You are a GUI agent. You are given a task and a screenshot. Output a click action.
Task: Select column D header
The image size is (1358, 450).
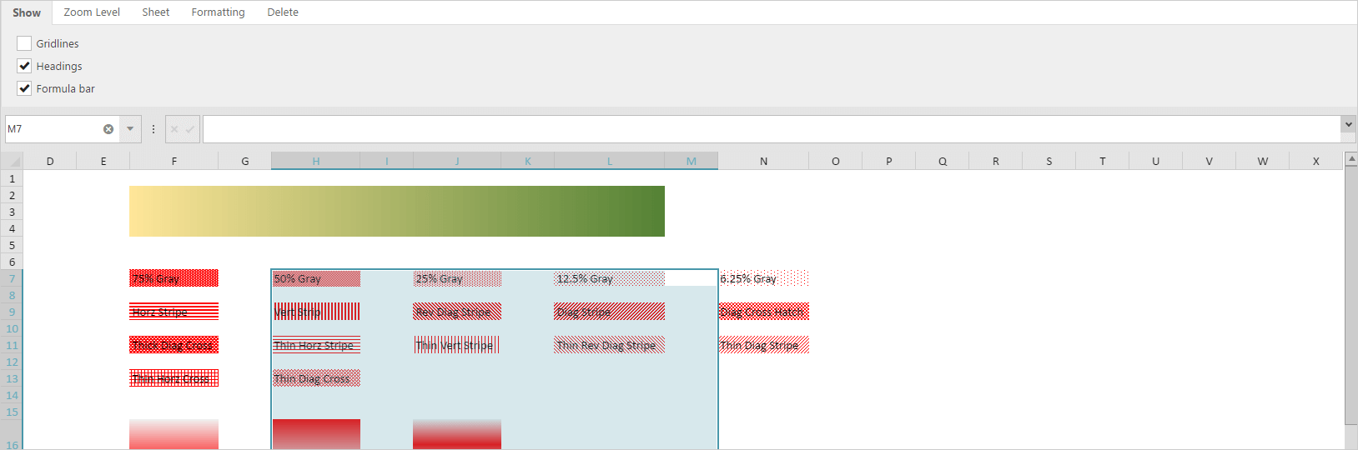pos(50,161)
